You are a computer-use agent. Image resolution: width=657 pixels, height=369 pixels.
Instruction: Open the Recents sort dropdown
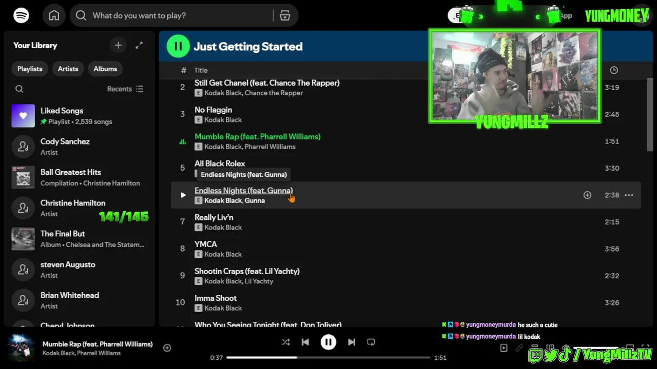(x=125, y=89)
